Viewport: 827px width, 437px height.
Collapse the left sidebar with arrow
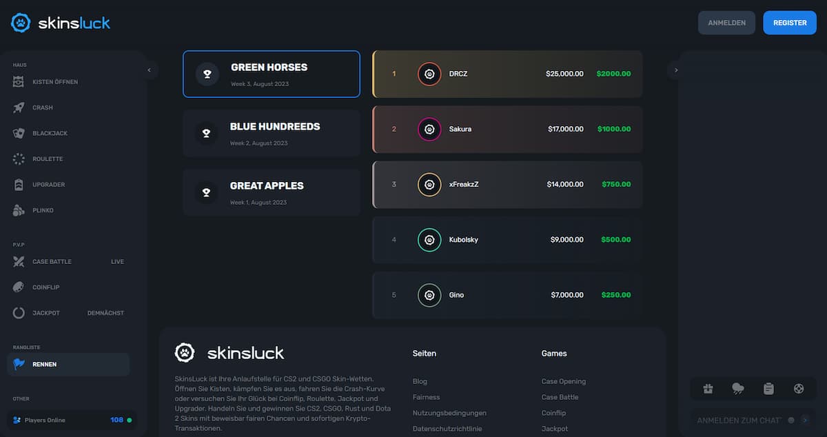[150, 70]
